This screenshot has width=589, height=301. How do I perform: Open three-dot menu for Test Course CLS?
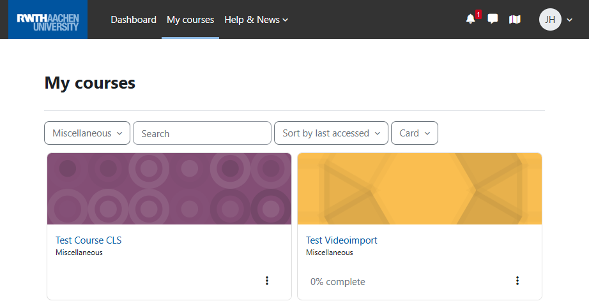tap(267, 281)
